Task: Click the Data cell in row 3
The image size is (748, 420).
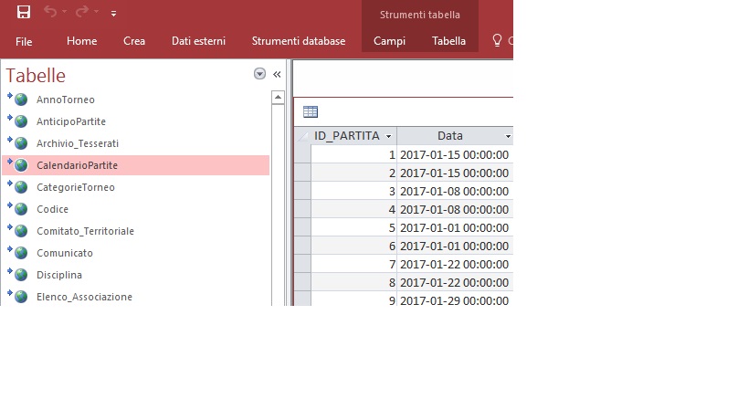Action: click(x=455, y=191)
